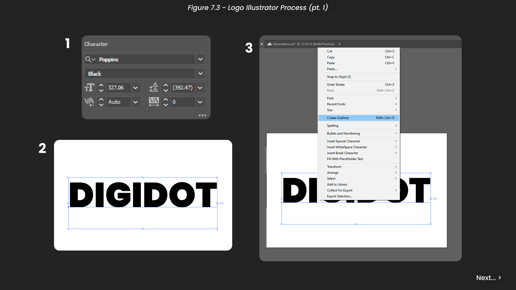Open Insert Break Character submenu

pos(359,153)
